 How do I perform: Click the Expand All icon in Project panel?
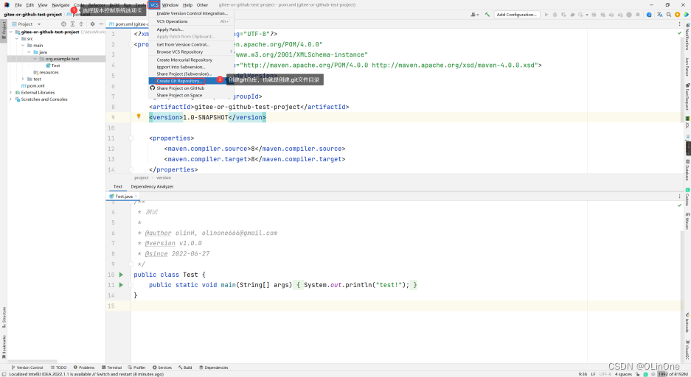[73, 24]
